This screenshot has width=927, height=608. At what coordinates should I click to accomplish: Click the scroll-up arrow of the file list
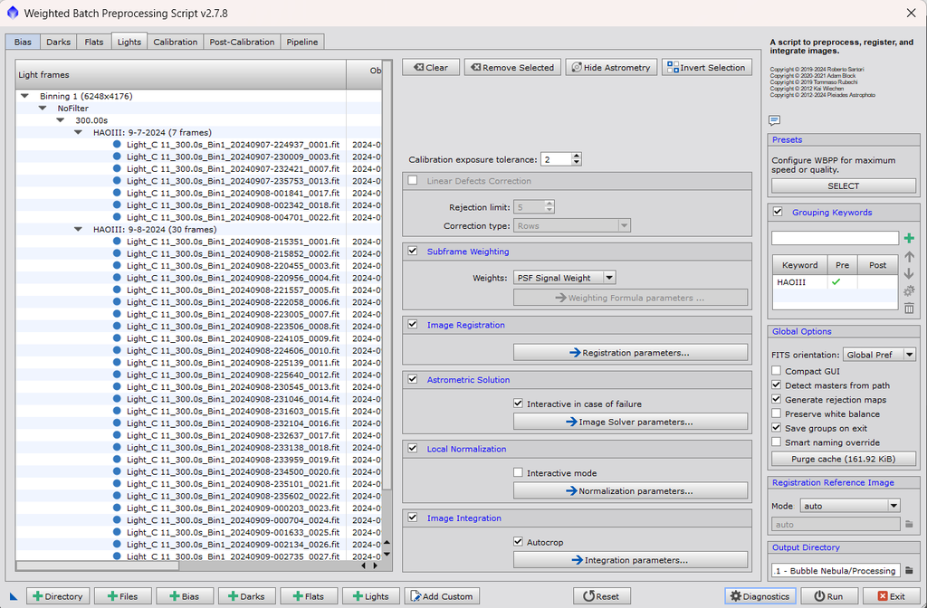(x=387, y=543)
